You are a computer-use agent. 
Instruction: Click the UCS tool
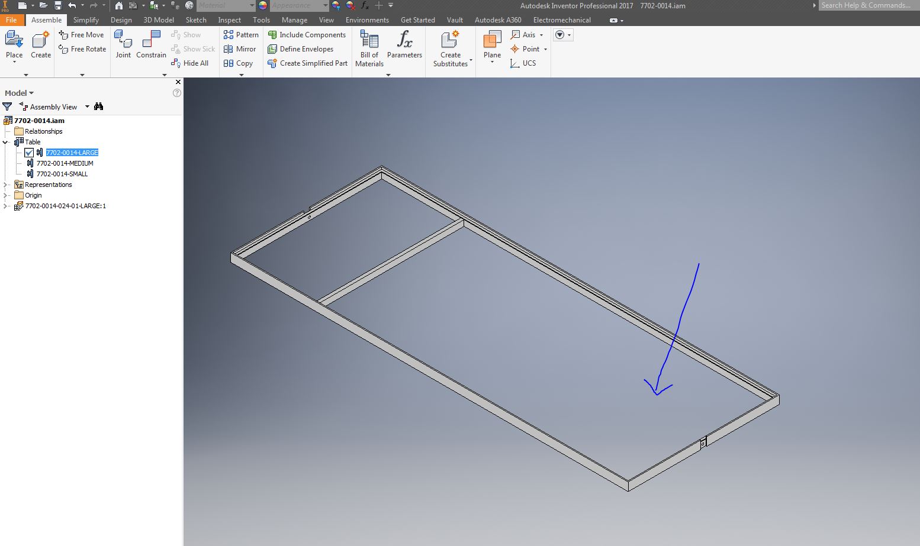click(523, 63)
